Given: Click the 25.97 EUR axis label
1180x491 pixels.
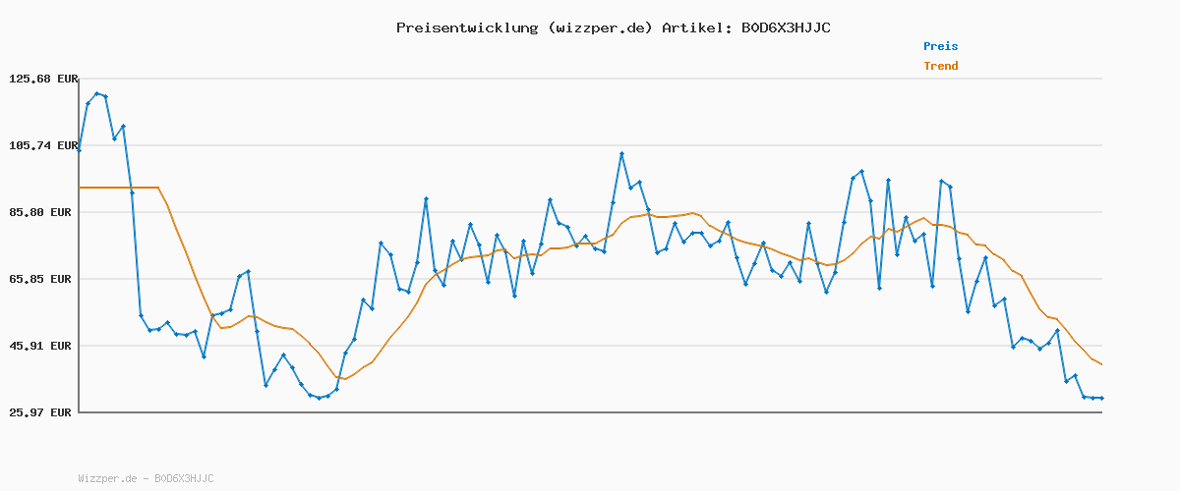Looking at the screenshot, I should (x=42, y=412).
